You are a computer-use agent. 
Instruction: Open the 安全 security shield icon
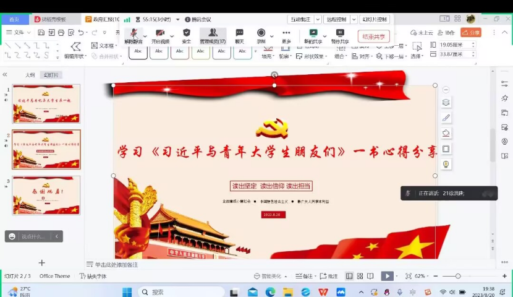187,35
